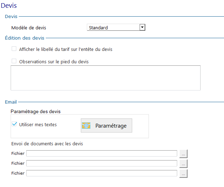224x187 pixels.
Task: Click Envoi de documents avec les devis label
Action: pyautogui.click(x=47, y=144)
